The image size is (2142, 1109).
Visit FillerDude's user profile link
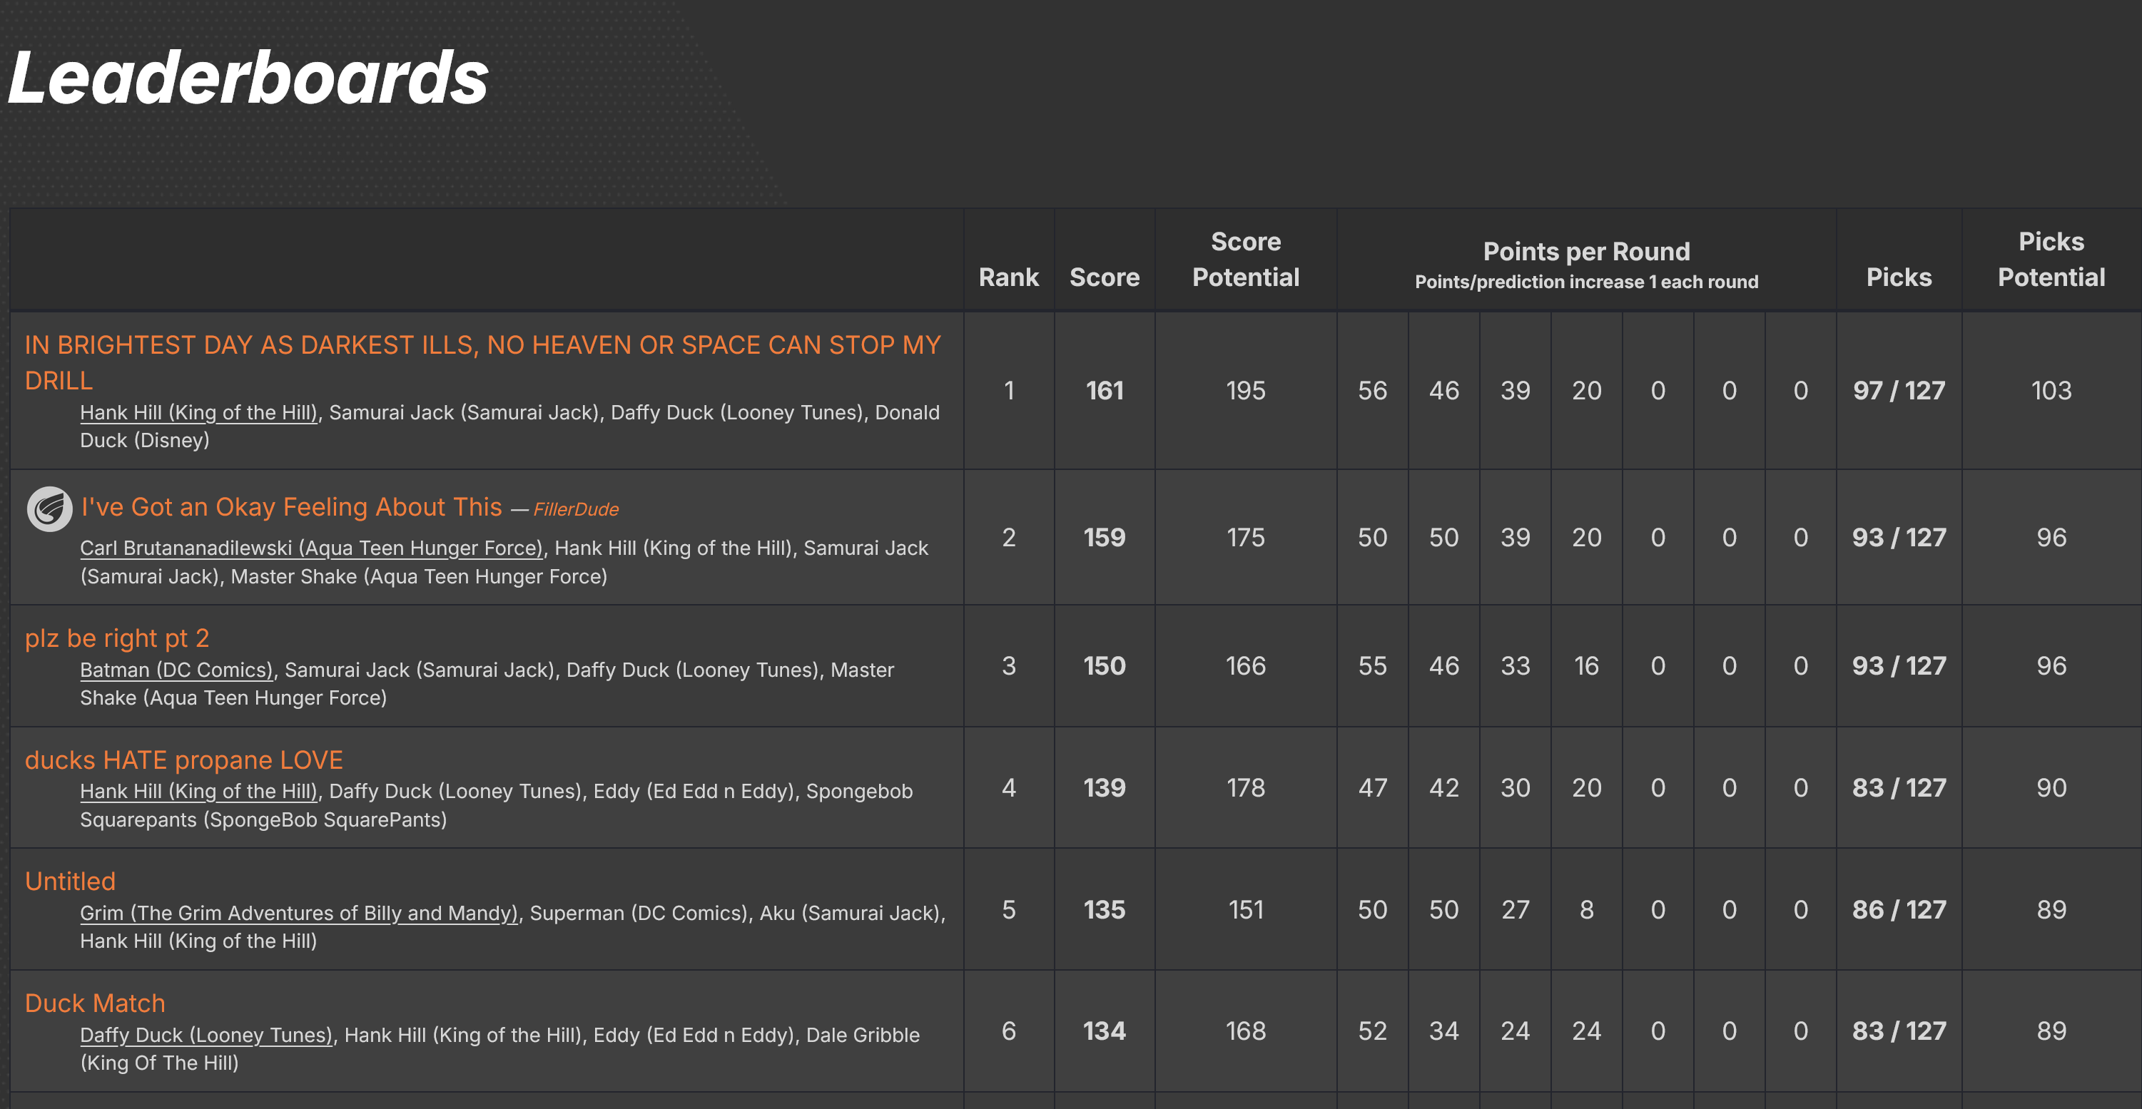[x=575, y=510]
